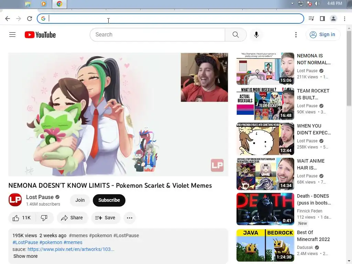The image size is (352, 264).
Task: Open File Explorer from the taskbar
Action: pos(27,4)
